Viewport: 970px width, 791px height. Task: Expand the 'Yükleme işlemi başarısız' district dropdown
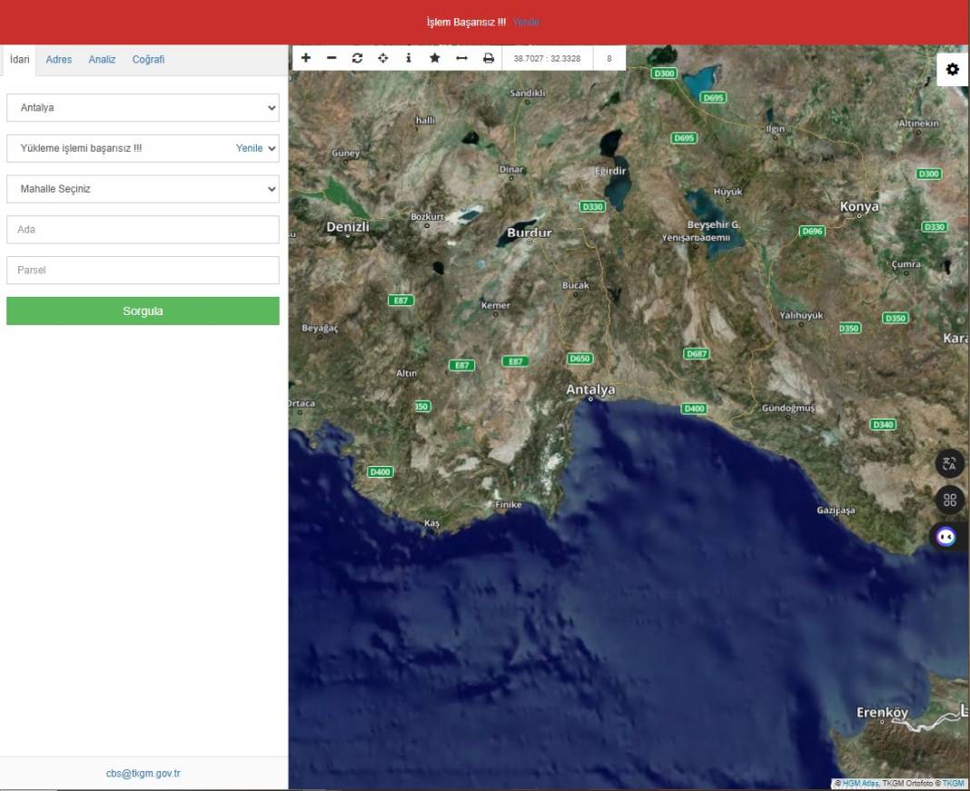click(143, 148)
